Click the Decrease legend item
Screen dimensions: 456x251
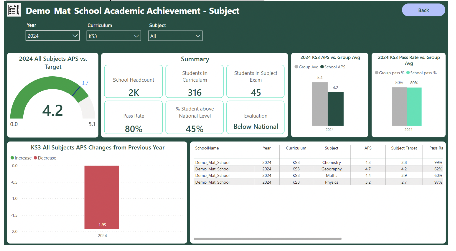click(45, 158)
